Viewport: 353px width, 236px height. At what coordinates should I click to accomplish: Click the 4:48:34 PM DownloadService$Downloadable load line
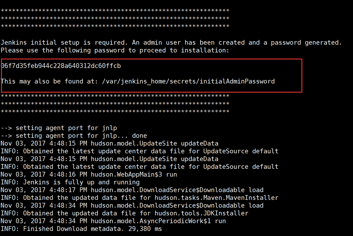click(x=132, y=205)
